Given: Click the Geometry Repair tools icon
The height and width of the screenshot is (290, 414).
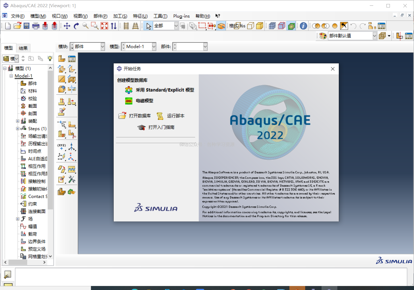Looking at the screenshot, I should point(72,180).
